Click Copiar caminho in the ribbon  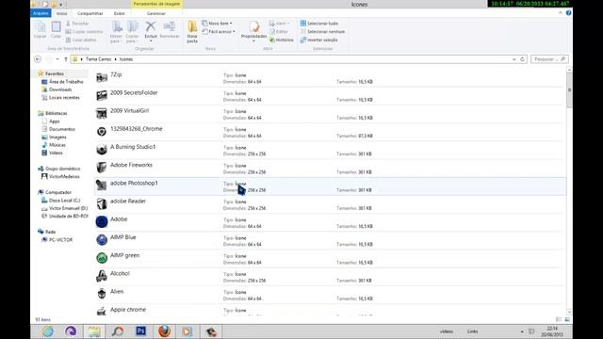(84, 31)
